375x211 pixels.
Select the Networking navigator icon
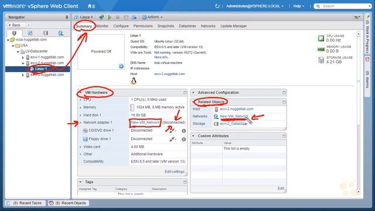pyautogui.click(x=61, y=33)
